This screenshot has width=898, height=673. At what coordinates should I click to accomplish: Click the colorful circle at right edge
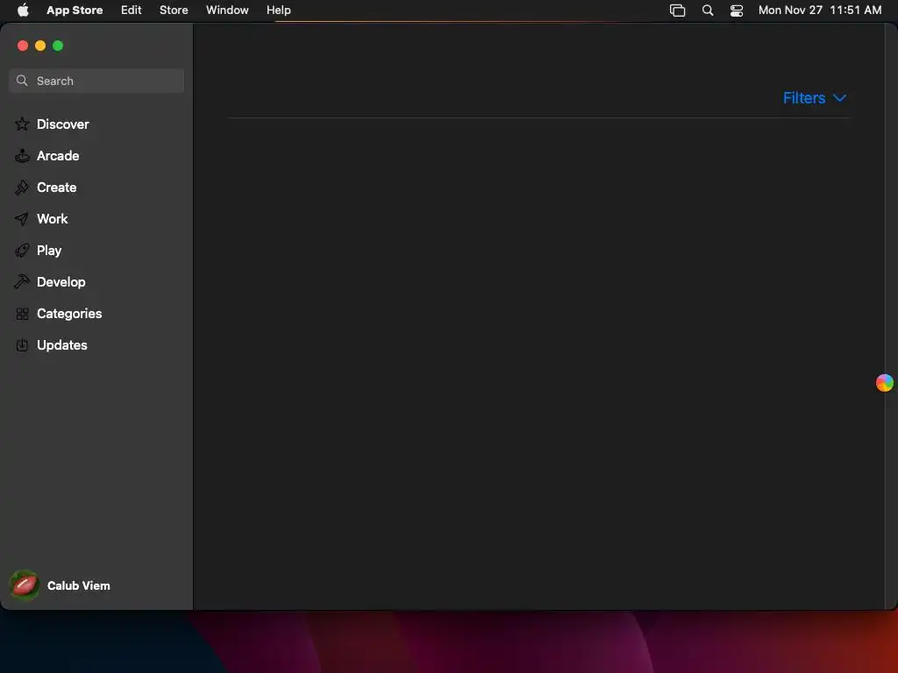point(884,383)
